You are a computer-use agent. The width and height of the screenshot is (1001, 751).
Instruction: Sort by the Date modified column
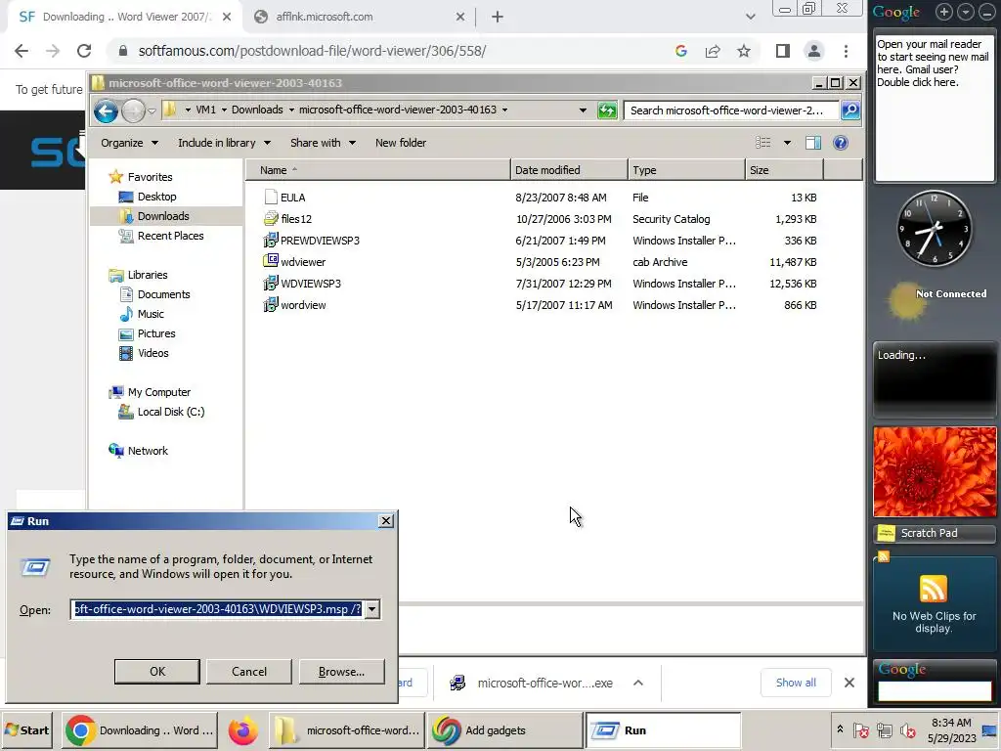point(569,170)
